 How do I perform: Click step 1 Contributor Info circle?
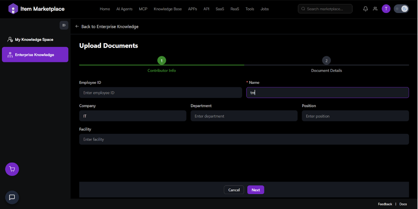[x=161, y=61]
